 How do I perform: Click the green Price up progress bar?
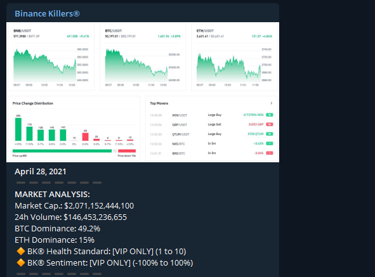[x=62, y=151]
